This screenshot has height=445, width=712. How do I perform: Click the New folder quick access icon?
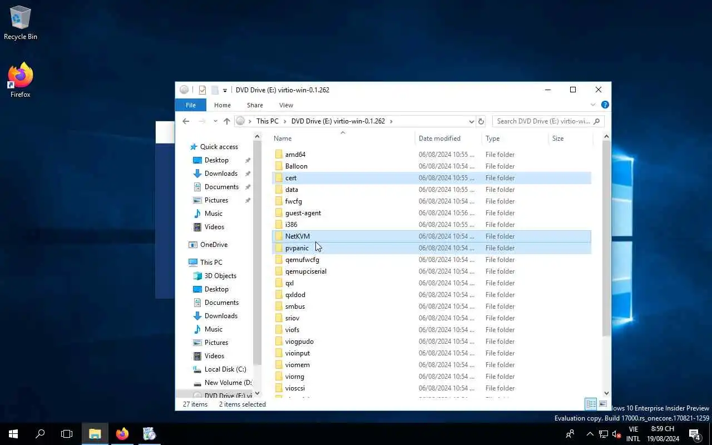point(215,90)
